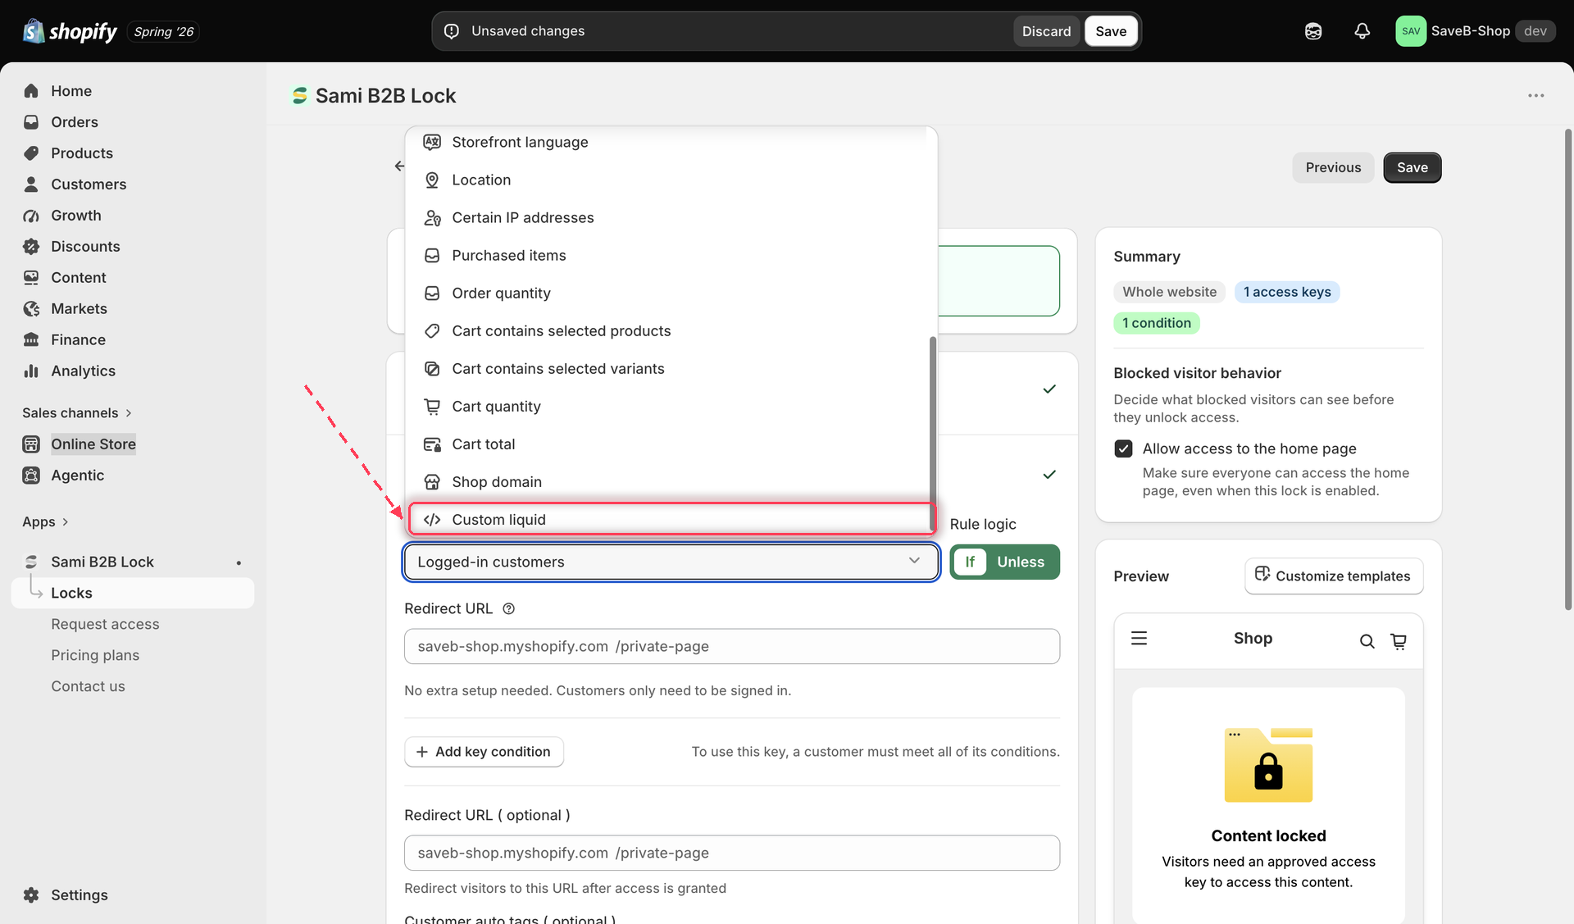
Task: Click the Sami B2B Lock app logo
Action: point(300,96)
